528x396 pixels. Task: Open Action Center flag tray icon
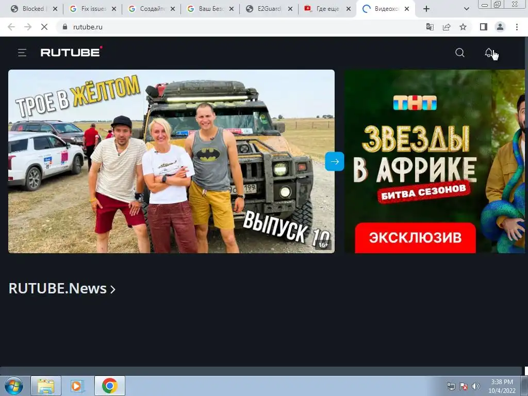[464, 386]
